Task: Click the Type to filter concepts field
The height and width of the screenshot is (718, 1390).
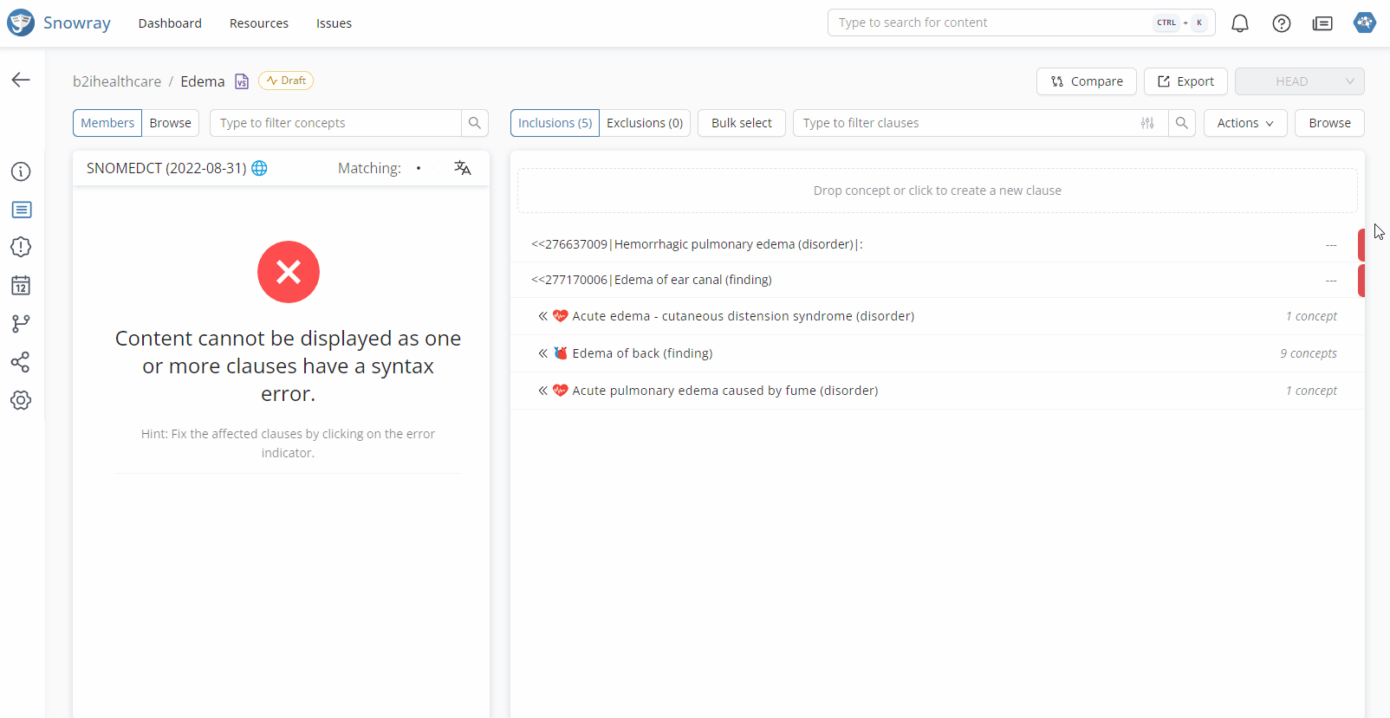Action: point(336,123)
